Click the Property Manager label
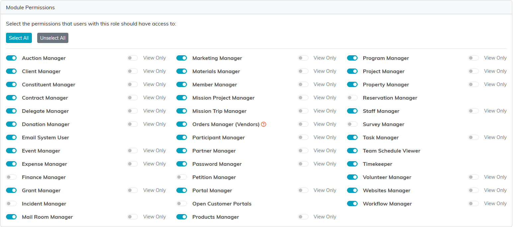Screen dimensions: 513x227 (x=386, y=85)
